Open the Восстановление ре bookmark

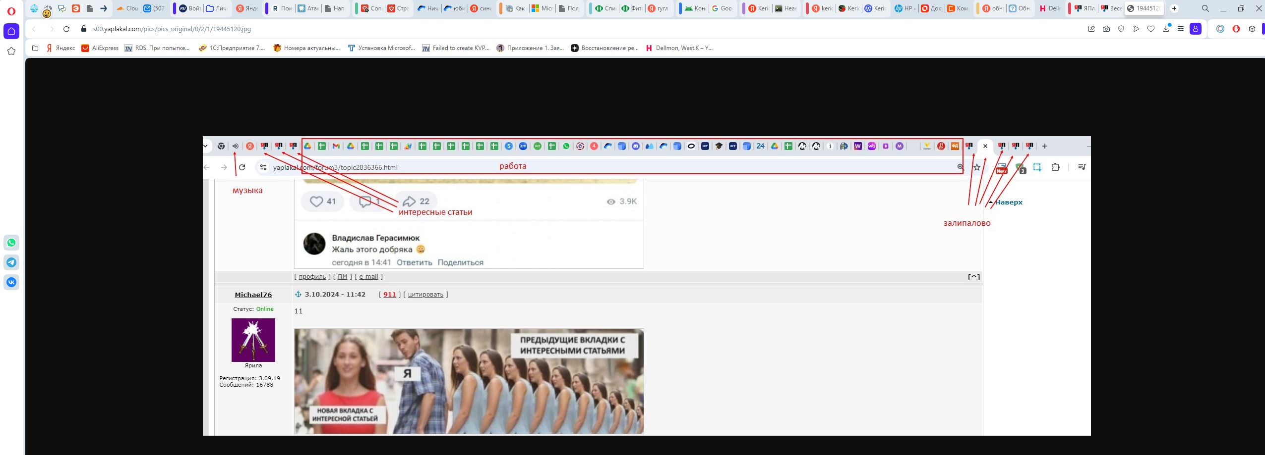(604, 48)
